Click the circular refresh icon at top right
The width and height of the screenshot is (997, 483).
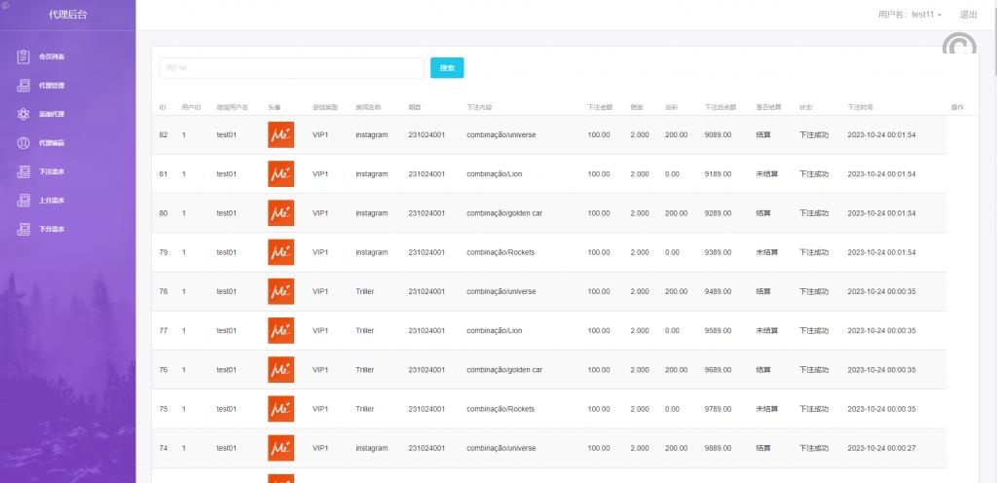(x=959, y=48)
